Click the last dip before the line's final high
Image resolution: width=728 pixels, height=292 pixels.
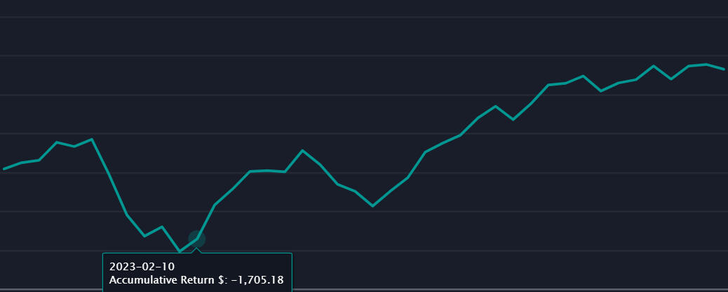(671, 79)
